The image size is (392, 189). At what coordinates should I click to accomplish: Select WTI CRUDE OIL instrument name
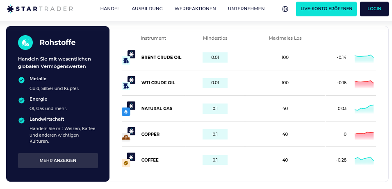pos(158,83)
